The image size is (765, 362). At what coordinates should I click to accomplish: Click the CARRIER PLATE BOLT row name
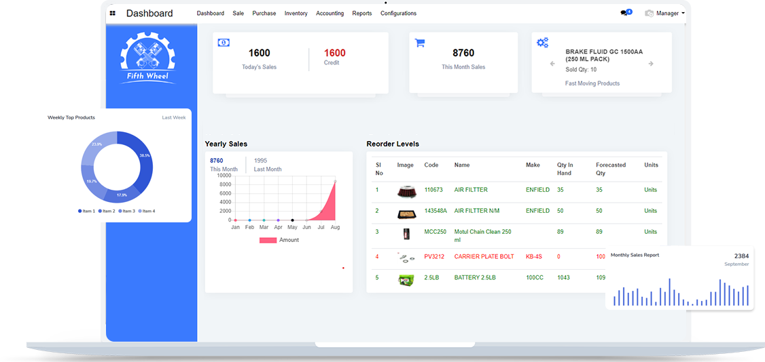(484, 257)
